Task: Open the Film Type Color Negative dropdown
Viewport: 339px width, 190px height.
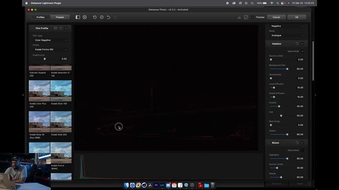Action: (50, 40)
